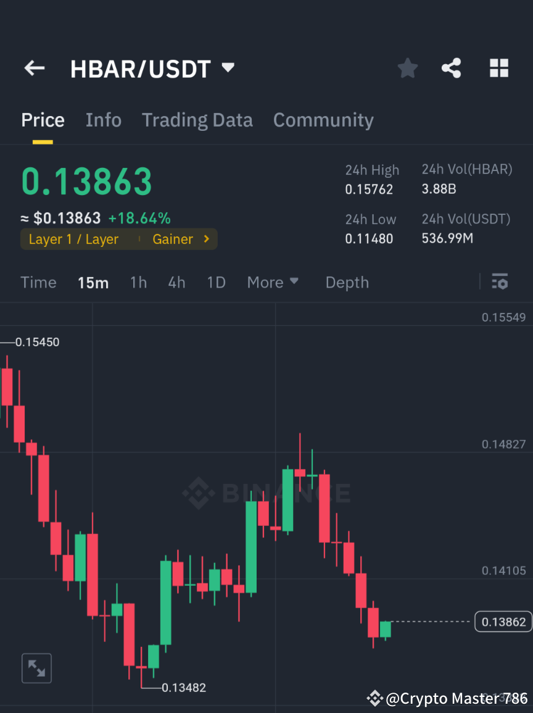Switch to the Trading Data tab
Viewport: 533px width, 713px height.
click(197, 120)
